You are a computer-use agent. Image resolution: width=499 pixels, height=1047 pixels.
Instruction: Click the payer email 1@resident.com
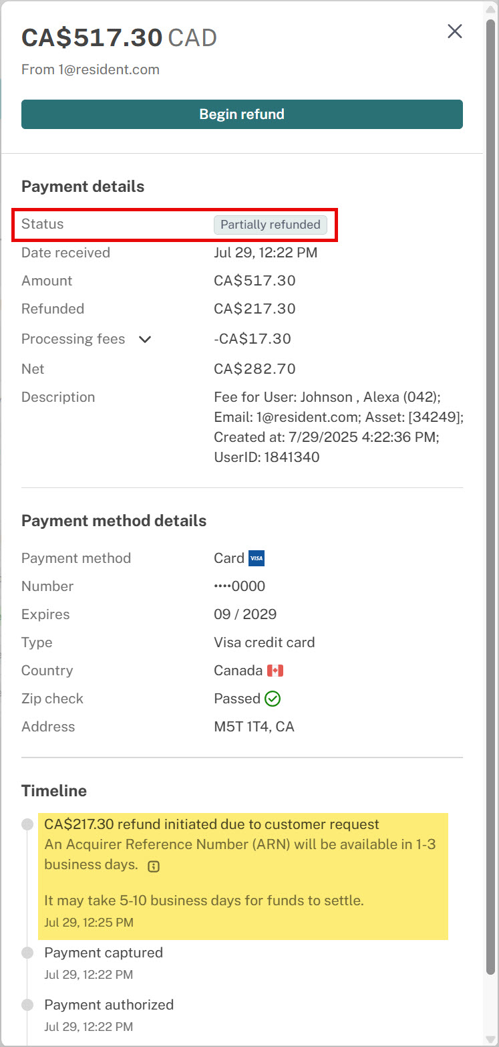coord(110,70)
